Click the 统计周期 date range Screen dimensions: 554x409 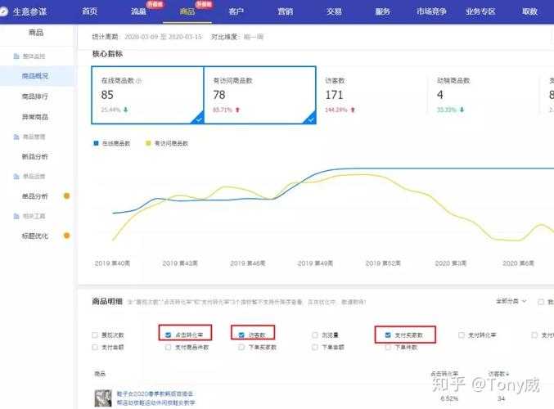tap(163, 37)
